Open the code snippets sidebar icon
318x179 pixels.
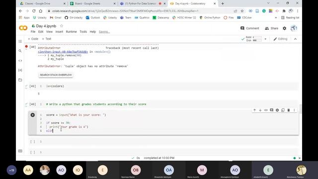(x=20, y=61)
